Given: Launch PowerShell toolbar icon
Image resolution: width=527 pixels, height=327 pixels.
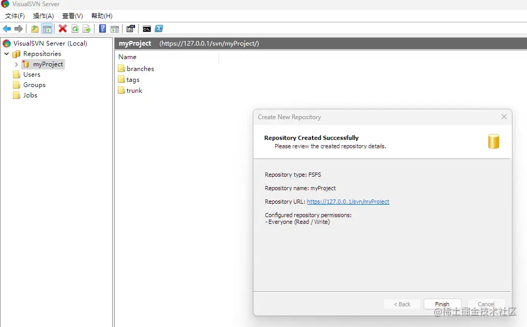Looking at the screenshot, I should tap(159, 29).
